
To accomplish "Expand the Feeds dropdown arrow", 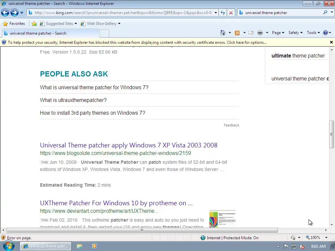I will coord(244,33).
